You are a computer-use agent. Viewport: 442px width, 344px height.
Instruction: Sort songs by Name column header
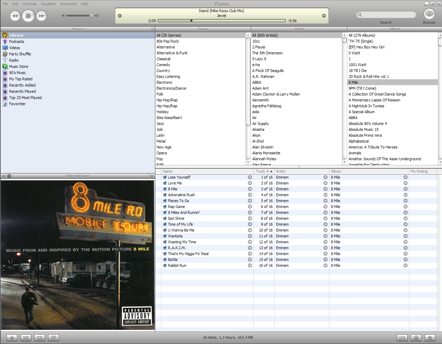tap(207, 171)
